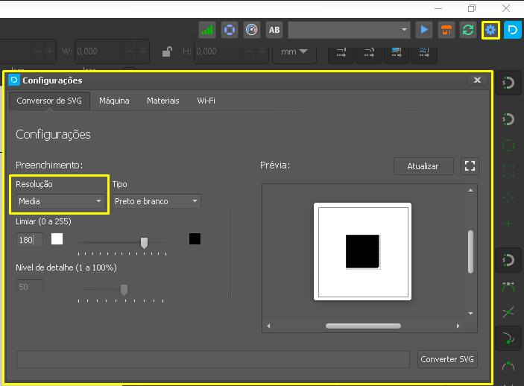The image size is (524, 386).
Task: Decrease the width value with minus
Action: tap(130, 51)
